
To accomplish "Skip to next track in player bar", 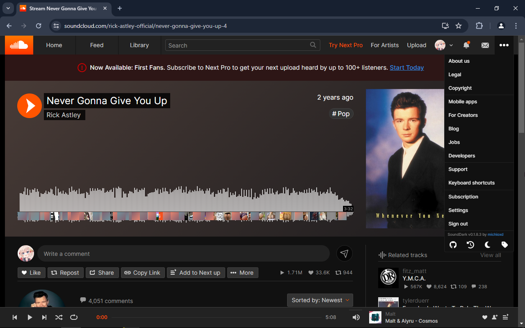I will [x=44, y=317].
